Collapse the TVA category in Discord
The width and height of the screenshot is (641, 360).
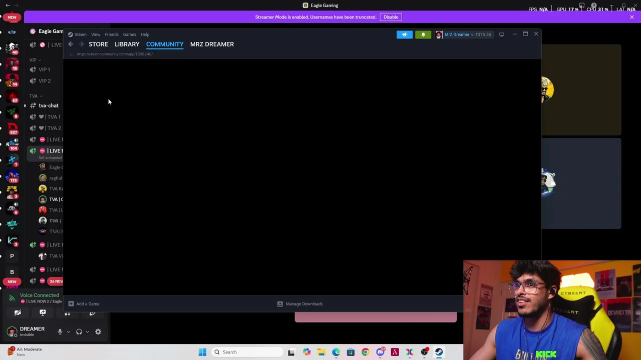point(36,96)
